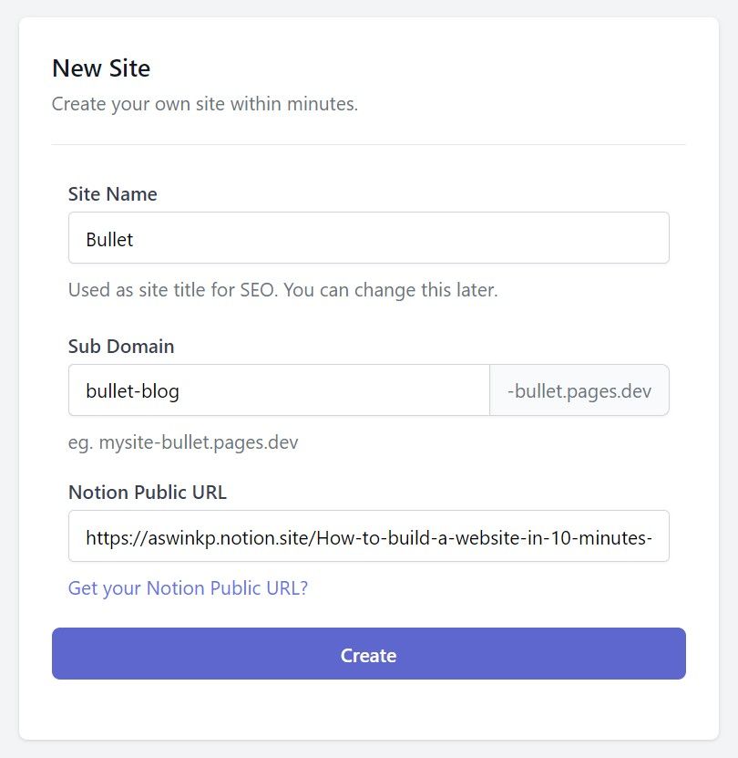The height and width of the screenshot is (758, 738).
Task: Click the Create button label text
Action: [368, 654]
